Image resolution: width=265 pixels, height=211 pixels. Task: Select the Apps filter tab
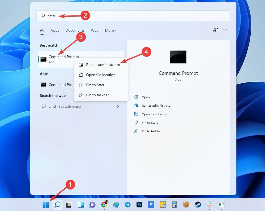click(x=55, y=30)
